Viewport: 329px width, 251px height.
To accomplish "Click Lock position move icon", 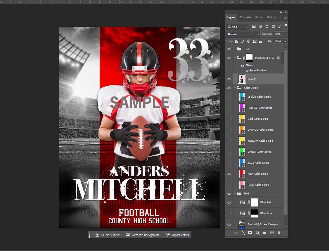I will pyautogui.click(x=248, y=41).
